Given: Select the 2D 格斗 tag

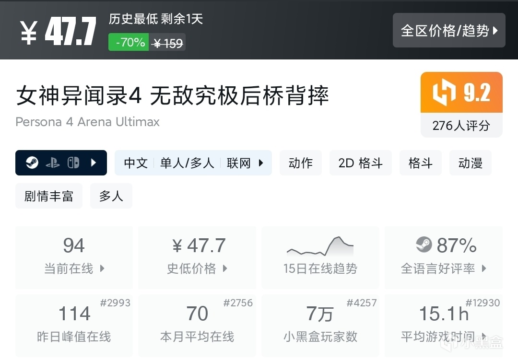Looking at the screenshot, I should [360, 163].
